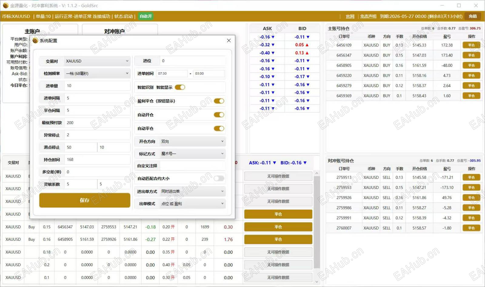This screenshot has width=485, height=287.
Task: Click the pair list scrollbar up arrow
Action: [x=317, y=173]
